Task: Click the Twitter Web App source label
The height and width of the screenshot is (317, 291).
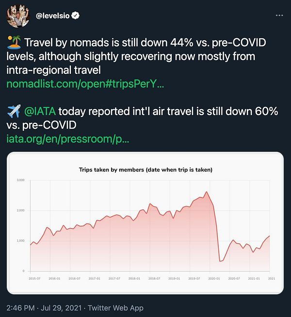Action: pos(115,308)
